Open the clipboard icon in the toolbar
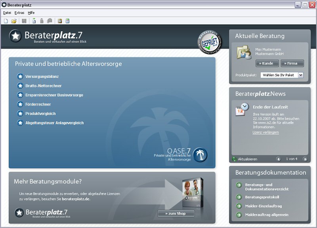Viewport: 317px width, 228px height. pos(60,21)
